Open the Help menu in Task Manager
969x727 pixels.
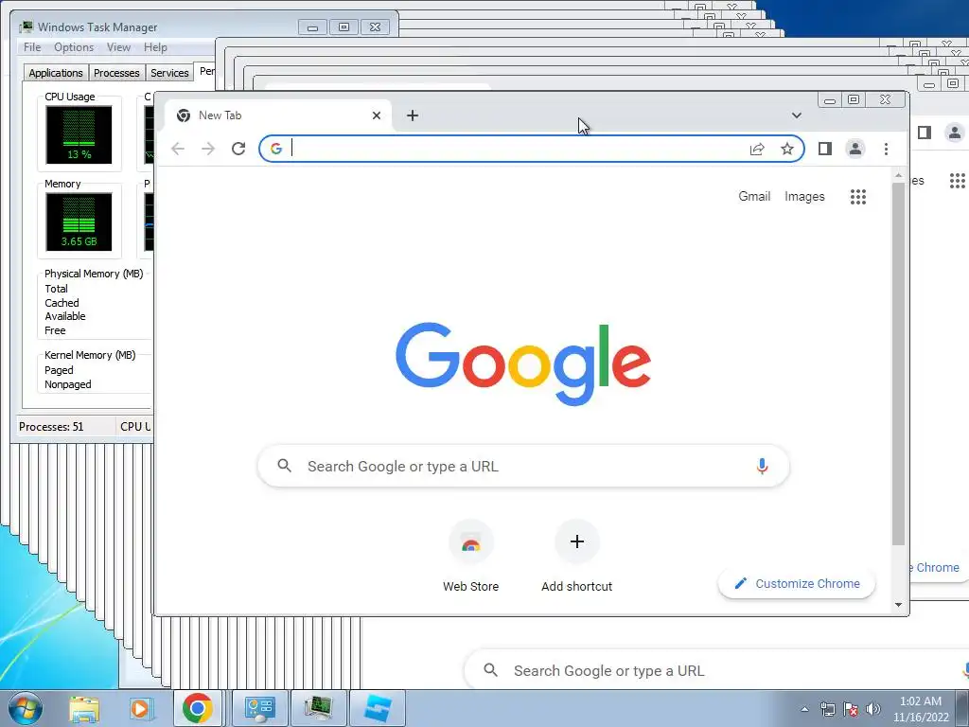155,47
